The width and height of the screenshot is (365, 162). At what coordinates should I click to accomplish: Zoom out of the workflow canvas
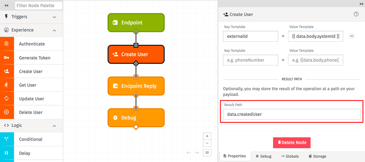point(207,143)
